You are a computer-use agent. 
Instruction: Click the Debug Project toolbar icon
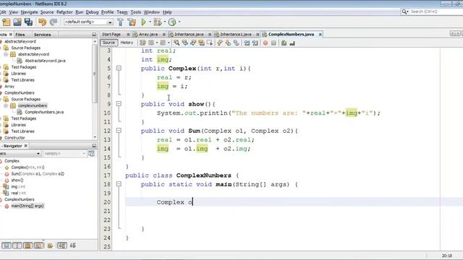click(x=158, y=22)
